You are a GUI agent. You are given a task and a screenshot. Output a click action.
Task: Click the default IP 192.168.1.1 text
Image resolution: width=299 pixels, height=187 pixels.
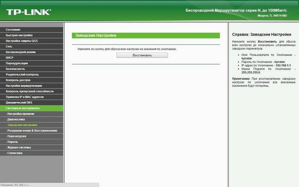coord(283,65)
